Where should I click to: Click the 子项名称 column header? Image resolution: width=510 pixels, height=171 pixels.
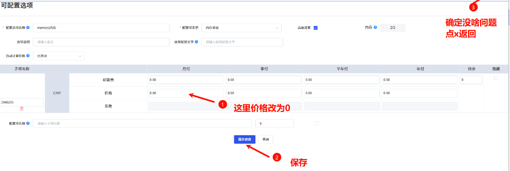(x=22, y=68)
